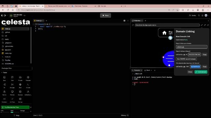Fold the code at line 1

(37, 24)
